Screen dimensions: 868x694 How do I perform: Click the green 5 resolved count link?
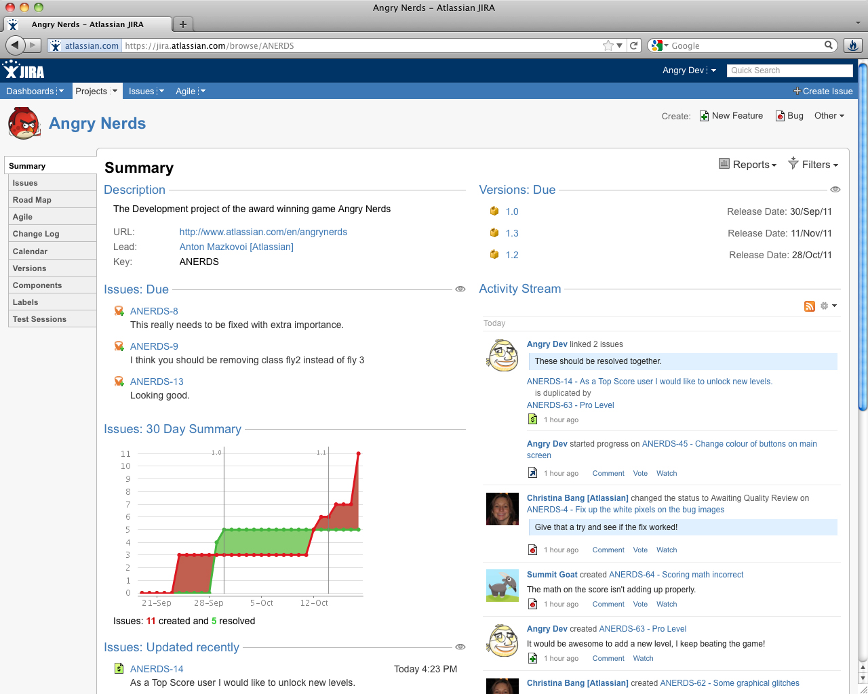pos(214,621)
